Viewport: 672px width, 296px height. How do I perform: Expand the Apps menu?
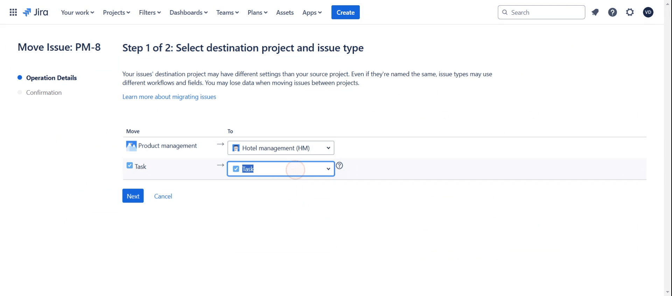pyautogui.click(x=312, y=13)
